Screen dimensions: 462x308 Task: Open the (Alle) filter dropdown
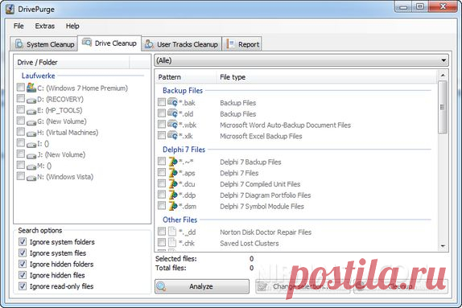pyautogui.click(x=301, y=60)
